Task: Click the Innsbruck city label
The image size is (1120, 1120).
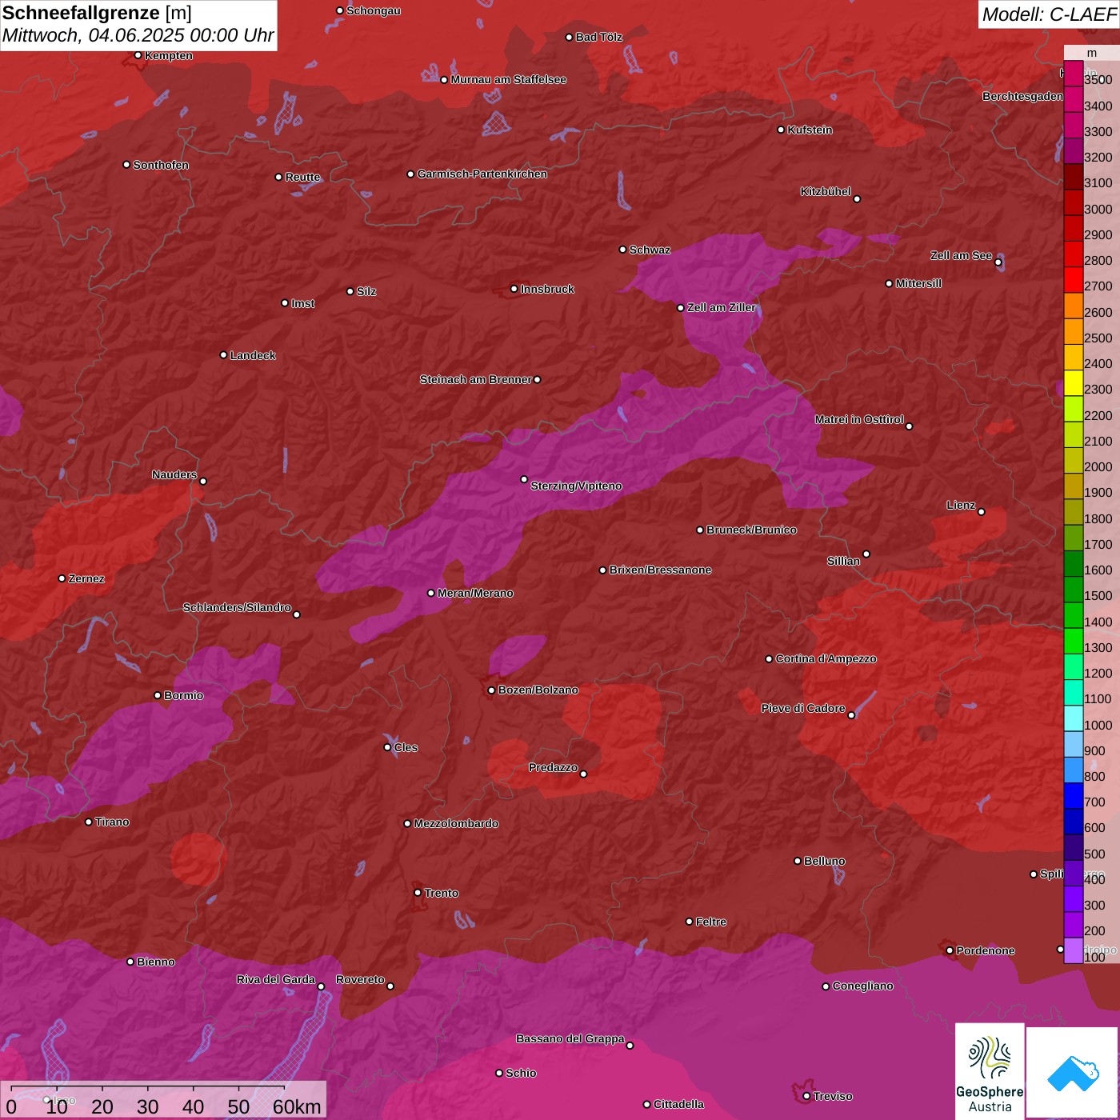Action: click(547, 289)
